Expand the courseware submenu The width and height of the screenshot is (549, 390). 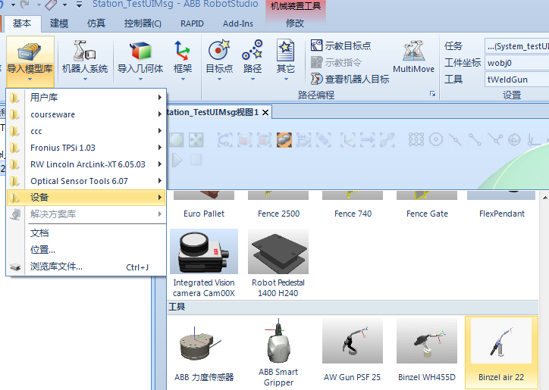pyautogui.click(x=86, y=114)
